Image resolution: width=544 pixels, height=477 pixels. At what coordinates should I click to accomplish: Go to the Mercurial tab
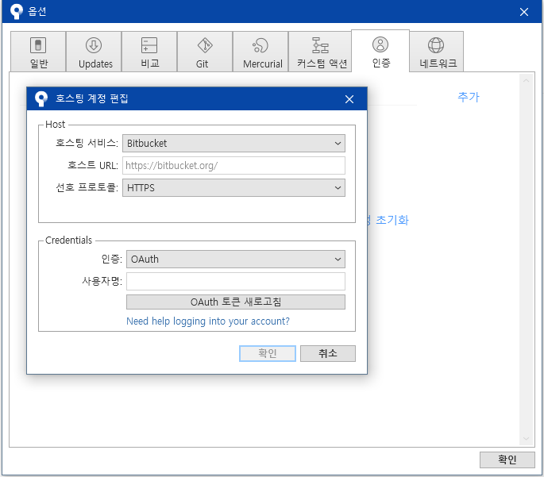click(260, 52)
